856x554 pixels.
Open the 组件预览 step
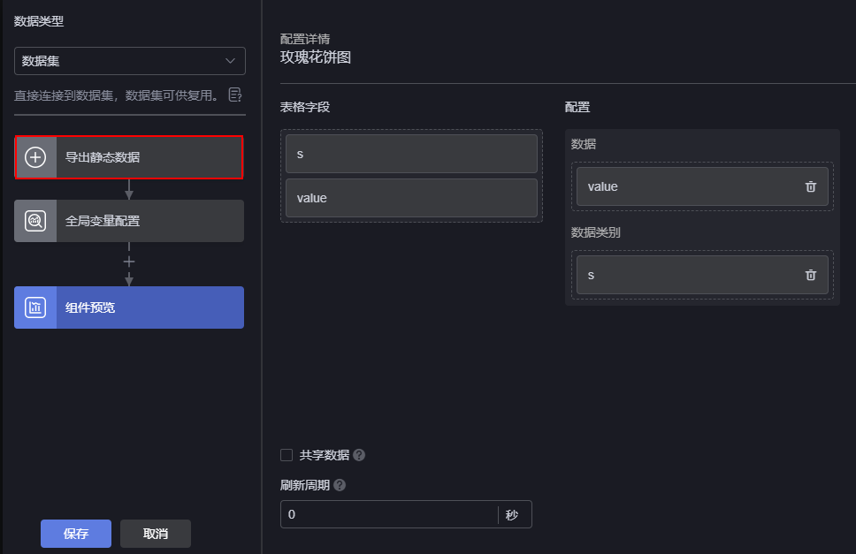(129, 307)
